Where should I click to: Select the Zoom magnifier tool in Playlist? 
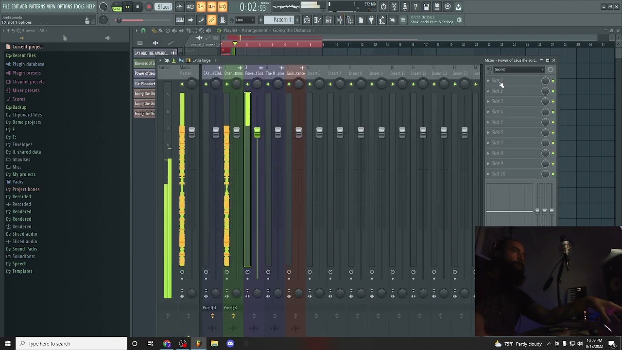202,31
